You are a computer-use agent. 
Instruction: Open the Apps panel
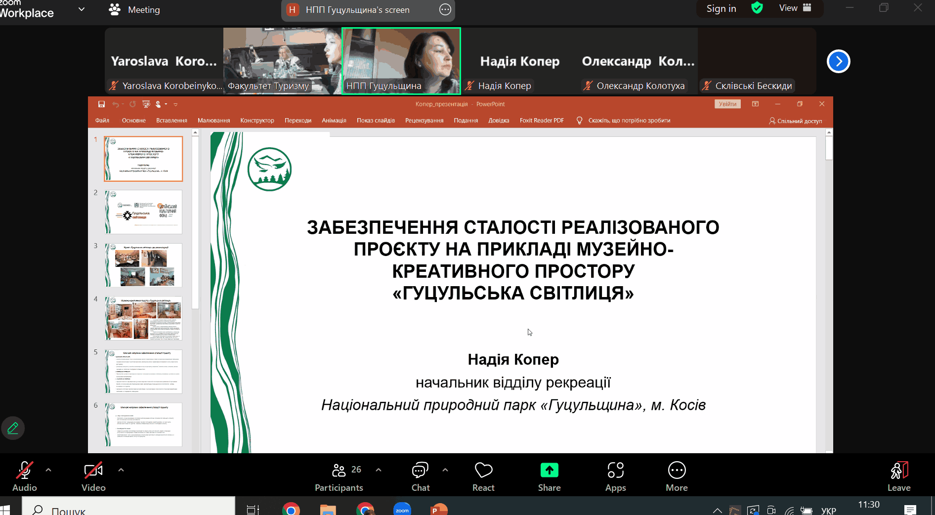point(615,477)
